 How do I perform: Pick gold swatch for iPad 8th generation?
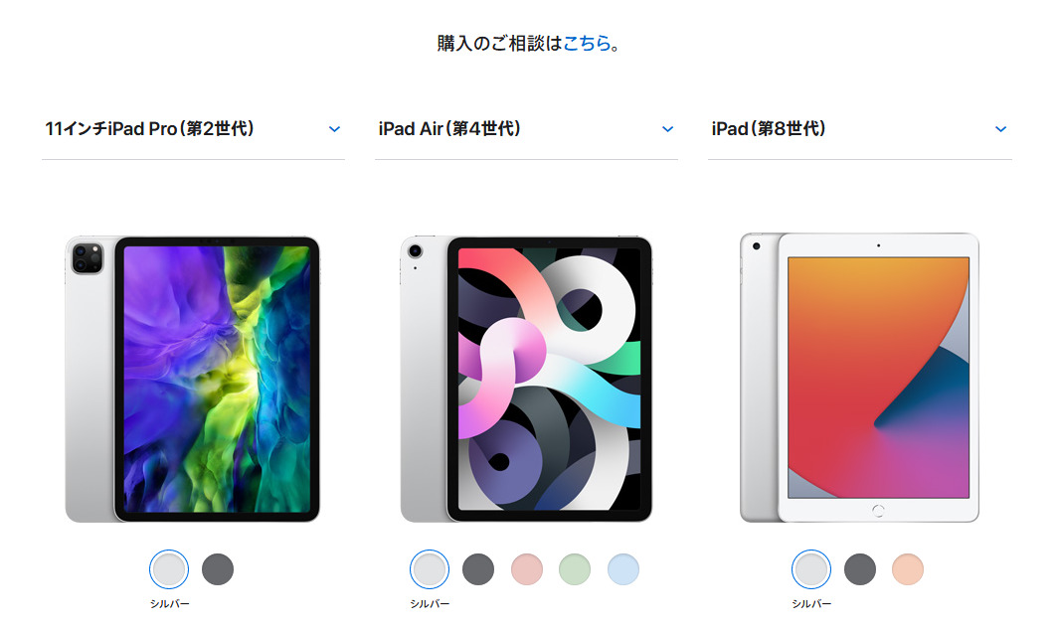click(908, 569)
